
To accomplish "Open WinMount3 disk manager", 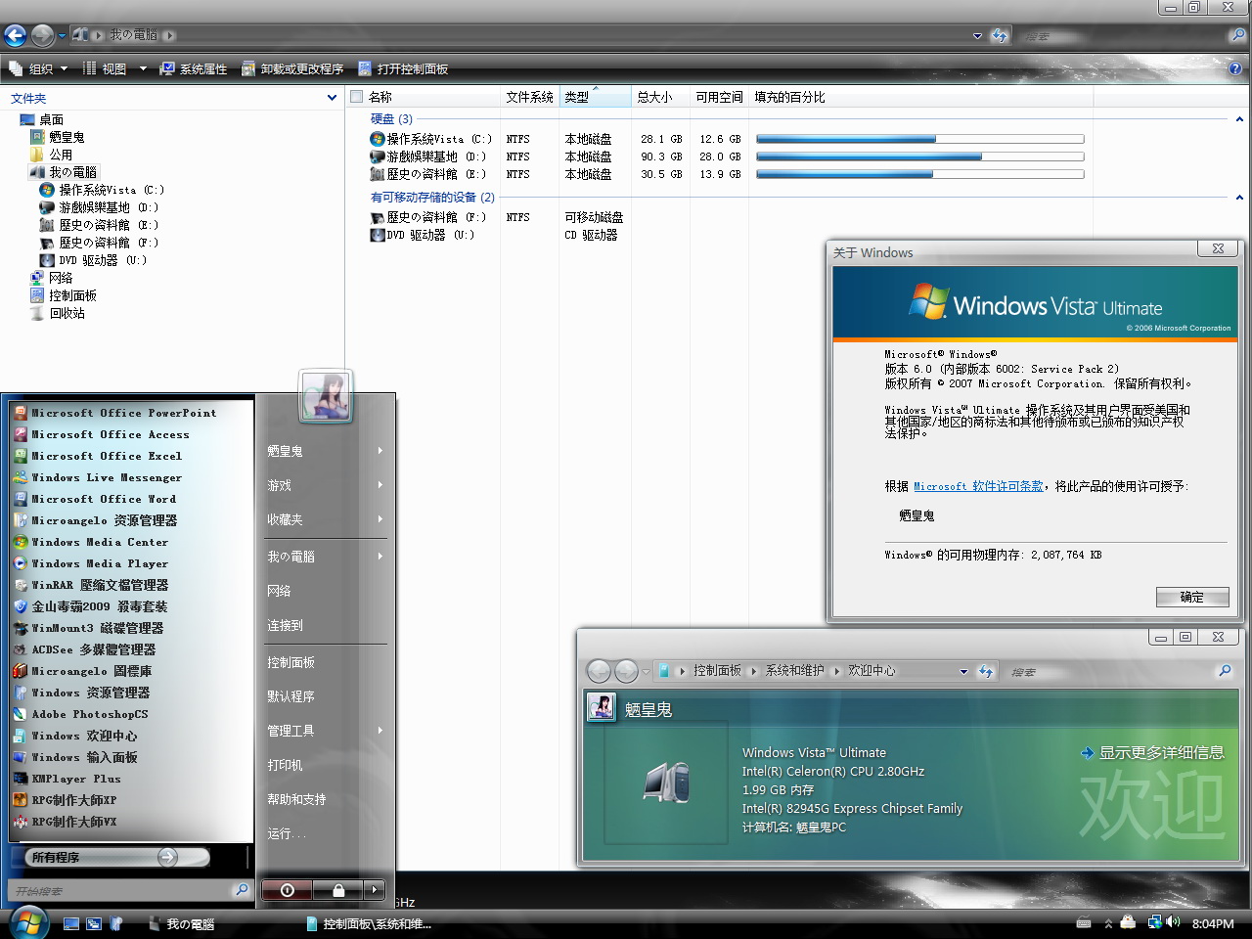I will pyautogui.click(x=89, y=628).
